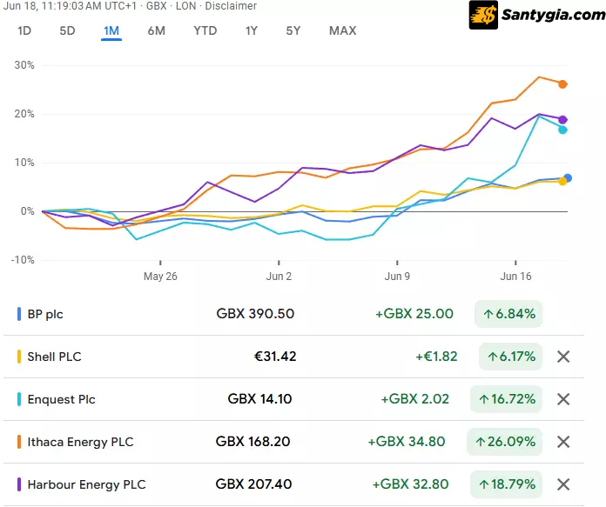The width and height of the screenshot is (606, 507).
Task: Click change value +GBX 25.00
Action: (x=414, y=314)
